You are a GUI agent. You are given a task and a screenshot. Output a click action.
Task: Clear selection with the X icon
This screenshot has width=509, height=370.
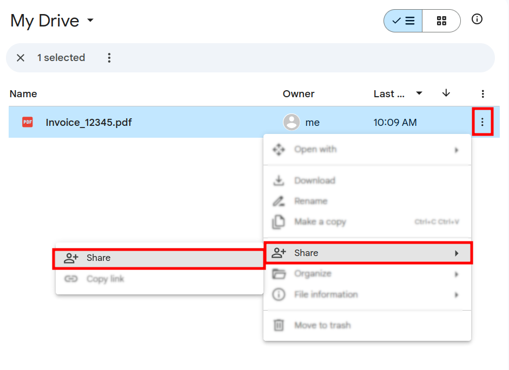click(21, 58)
